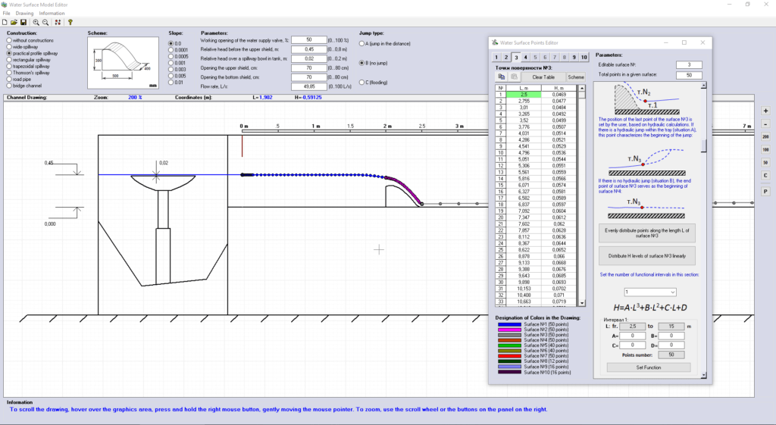Open the Drawing menu
Image resolution: width=776 pixels, height=425 pixels.
[x=25, y=13]
